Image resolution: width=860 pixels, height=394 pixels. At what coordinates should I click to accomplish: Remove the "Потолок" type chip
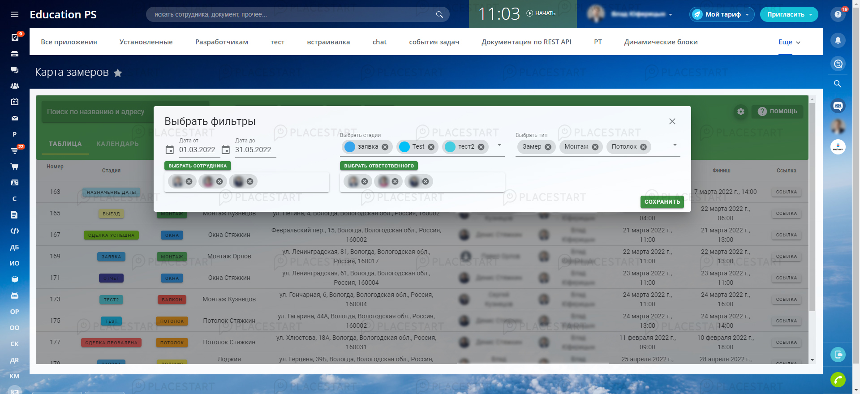click(x=643, y=147)
